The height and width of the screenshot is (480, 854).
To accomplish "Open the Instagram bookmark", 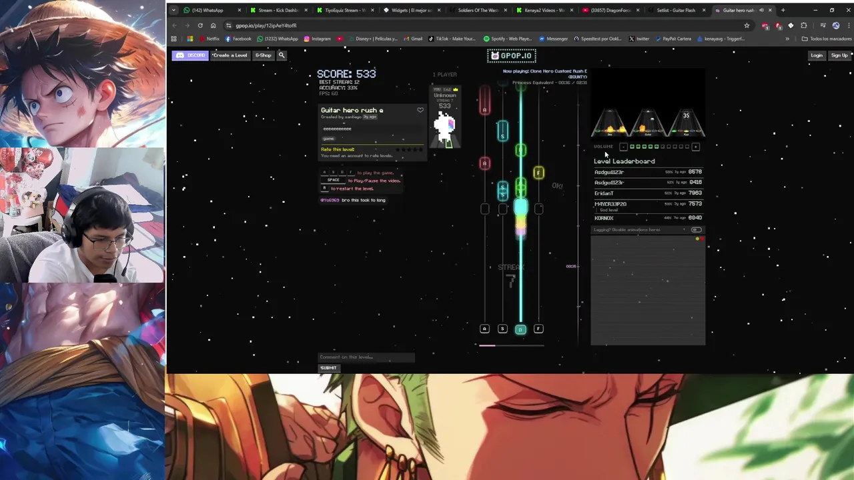I will click(x=318, y=39).
